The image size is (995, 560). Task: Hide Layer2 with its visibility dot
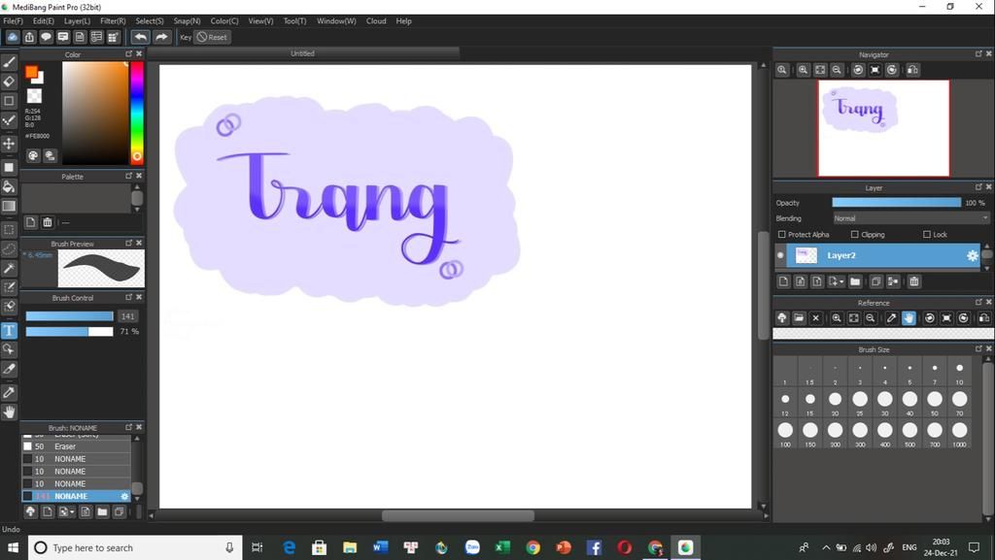[x=780, y=255]
